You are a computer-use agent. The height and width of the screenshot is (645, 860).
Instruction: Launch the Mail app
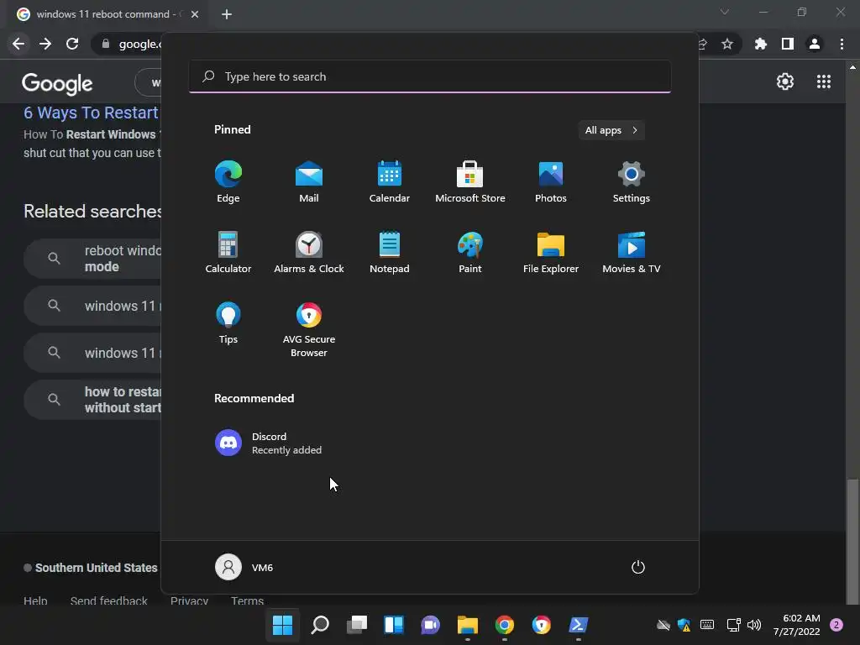click(x=309, y=182)
